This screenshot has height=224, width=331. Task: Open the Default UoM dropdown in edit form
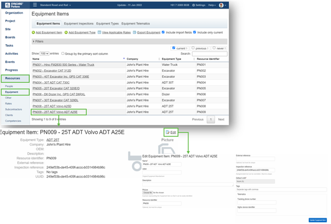click(255, 182)
